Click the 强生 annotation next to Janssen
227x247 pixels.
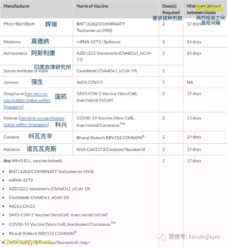(37, 82)
